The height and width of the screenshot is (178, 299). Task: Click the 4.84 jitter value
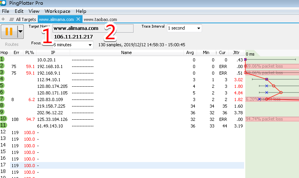238,93
